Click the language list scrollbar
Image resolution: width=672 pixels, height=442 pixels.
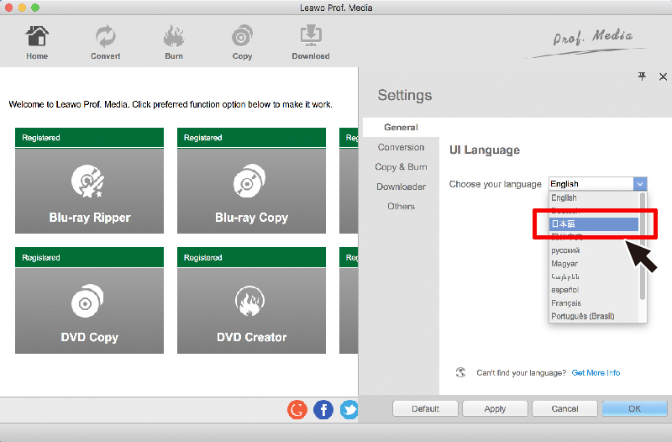(x=642, y=246)
